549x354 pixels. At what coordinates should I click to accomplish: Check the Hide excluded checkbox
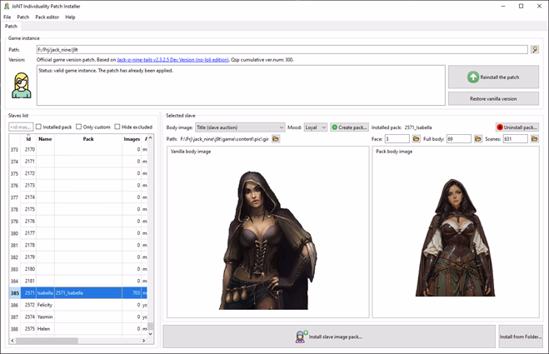tap(117, 127)
